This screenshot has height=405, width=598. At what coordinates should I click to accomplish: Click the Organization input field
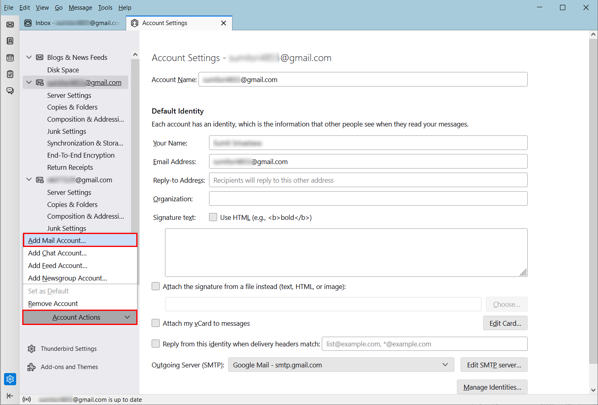(368, 198)
